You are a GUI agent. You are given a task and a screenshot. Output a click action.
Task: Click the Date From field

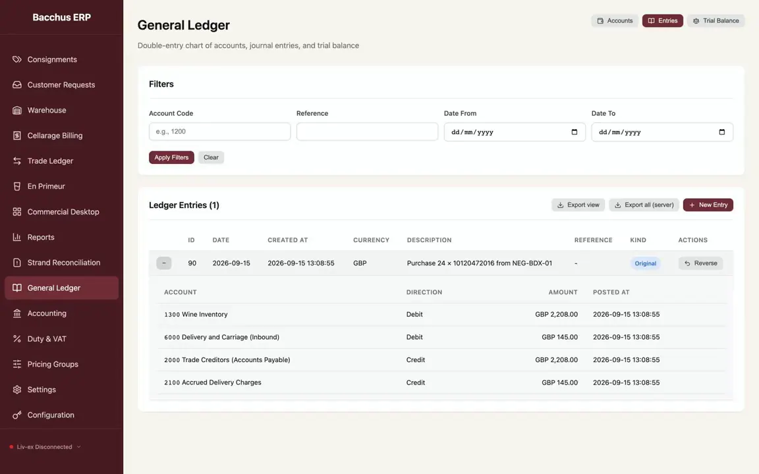click(515, 132)
